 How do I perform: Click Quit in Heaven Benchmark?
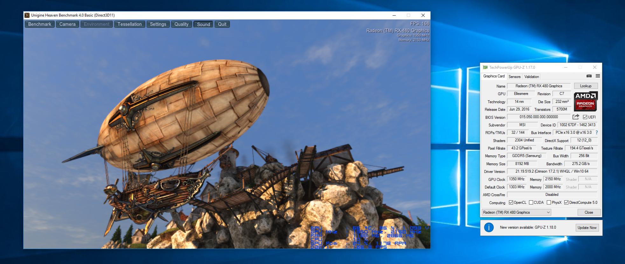(x=222, y=24)
